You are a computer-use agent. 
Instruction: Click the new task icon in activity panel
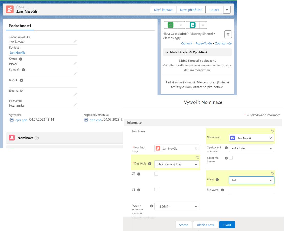[170, 25]
